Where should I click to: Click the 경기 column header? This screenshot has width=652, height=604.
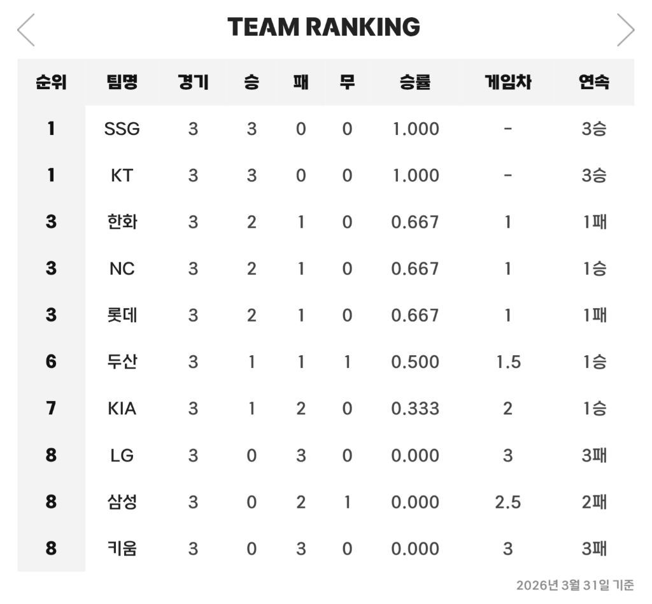tap(193, 82)
